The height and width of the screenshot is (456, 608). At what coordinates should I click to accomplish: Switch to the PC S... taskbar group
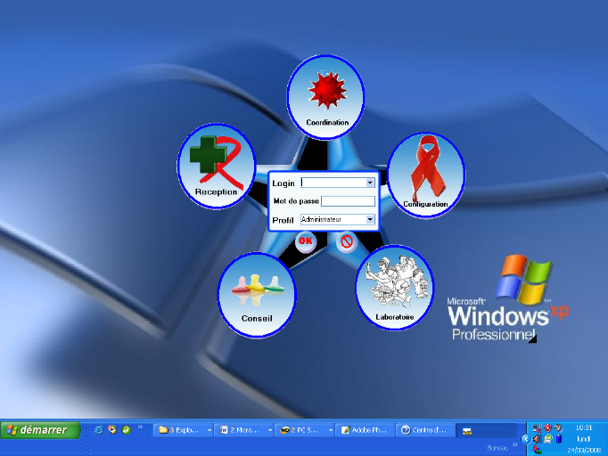click(x=305, y=430)
